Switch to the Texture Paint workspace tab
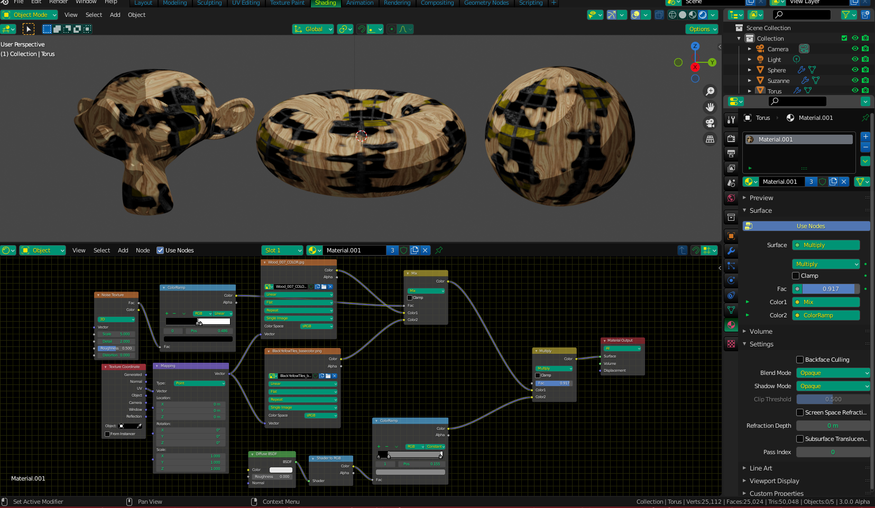 pos(287,3)
